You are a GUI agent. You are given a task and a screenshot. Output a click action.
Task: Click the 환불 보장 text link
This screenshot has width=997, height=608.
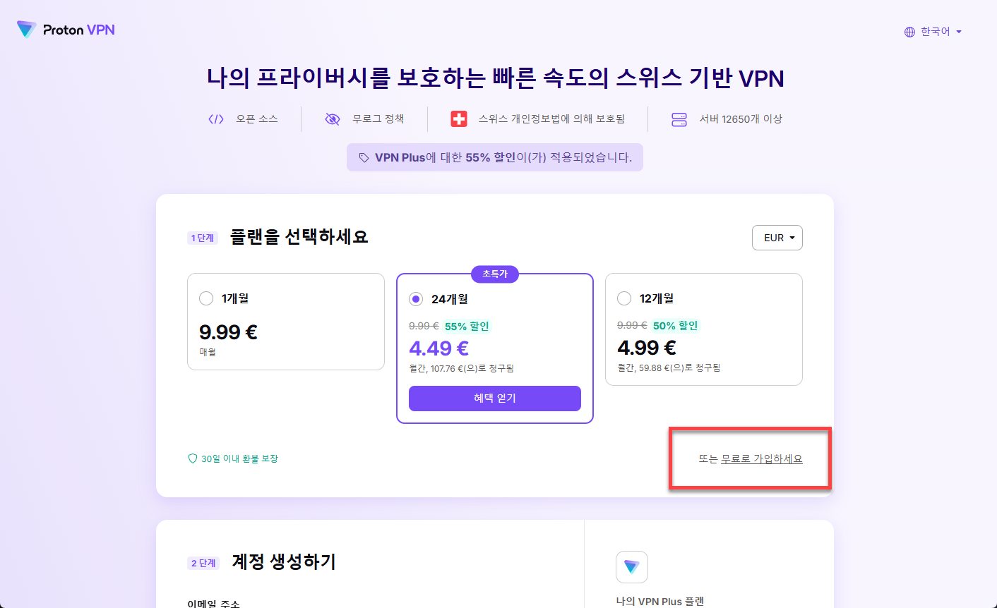click(260, 458)
